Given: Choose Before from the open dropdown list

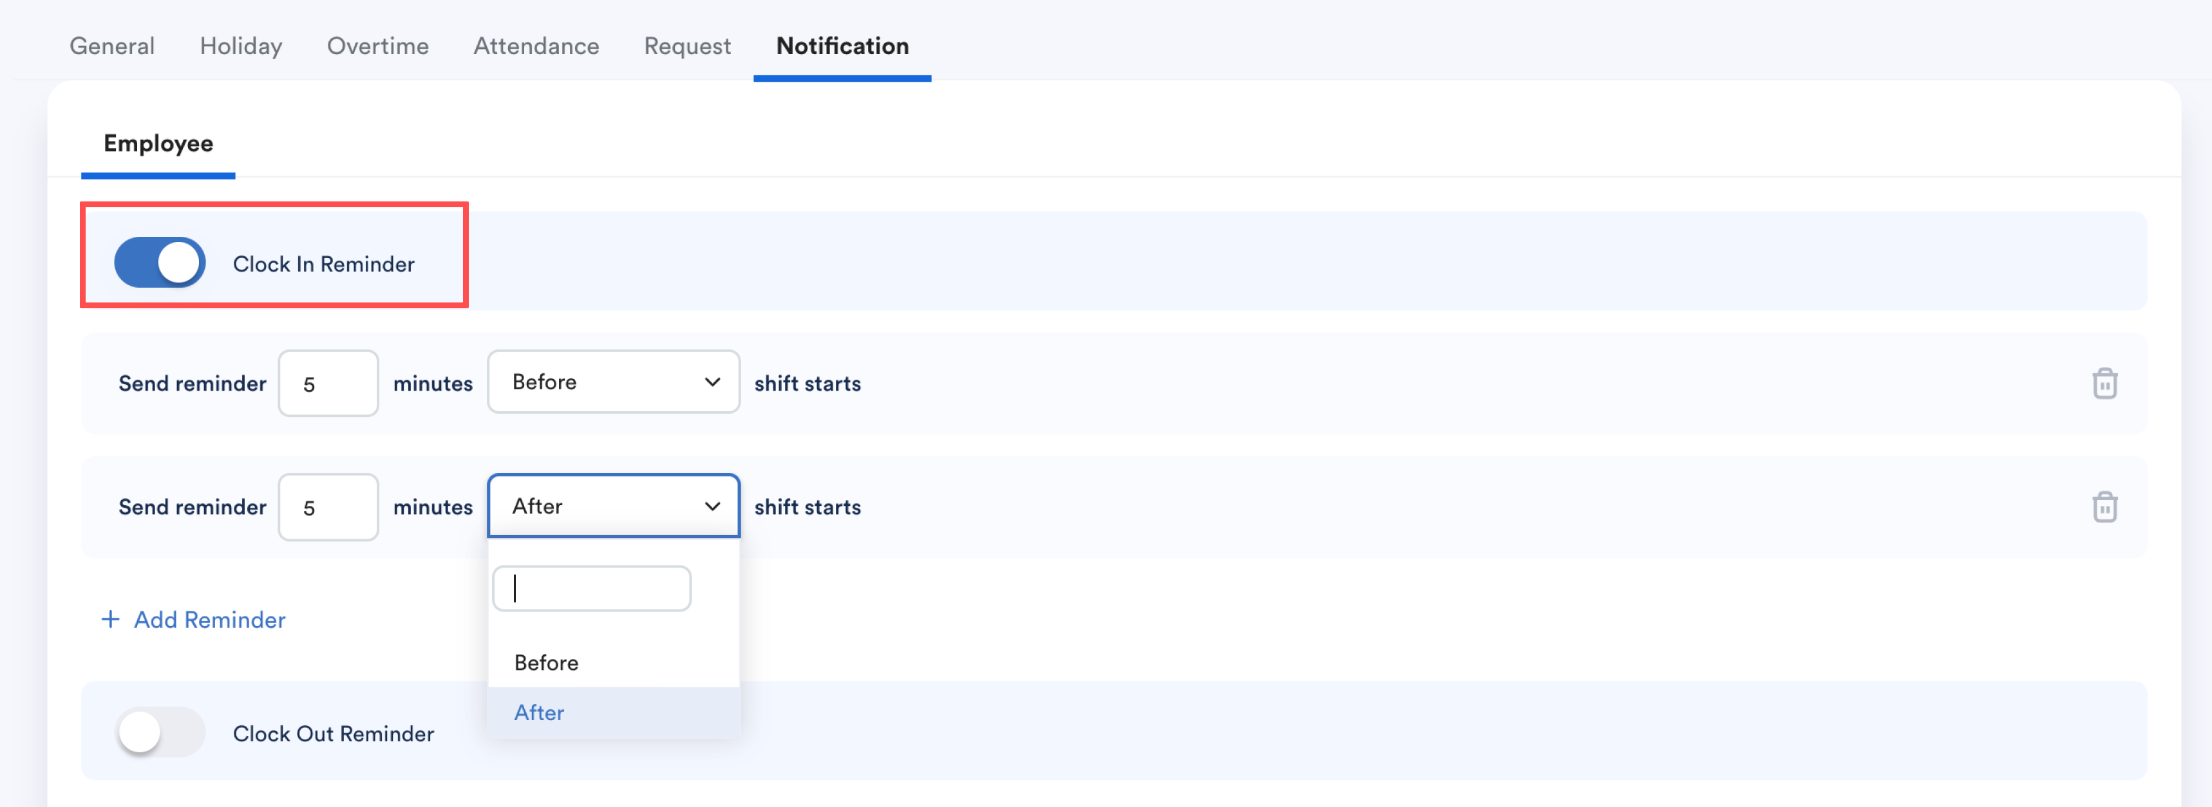Looking at the screenshot, I should (546, 663).
